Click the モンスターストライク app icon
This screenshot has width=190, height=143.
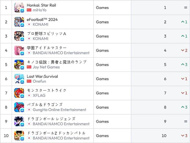[x=19, y=93]
